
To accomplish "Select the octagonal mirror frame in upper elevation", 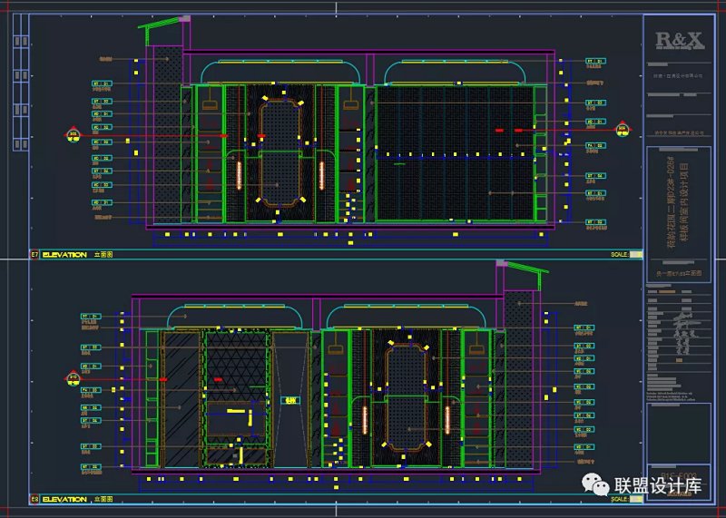I will 280,152.
